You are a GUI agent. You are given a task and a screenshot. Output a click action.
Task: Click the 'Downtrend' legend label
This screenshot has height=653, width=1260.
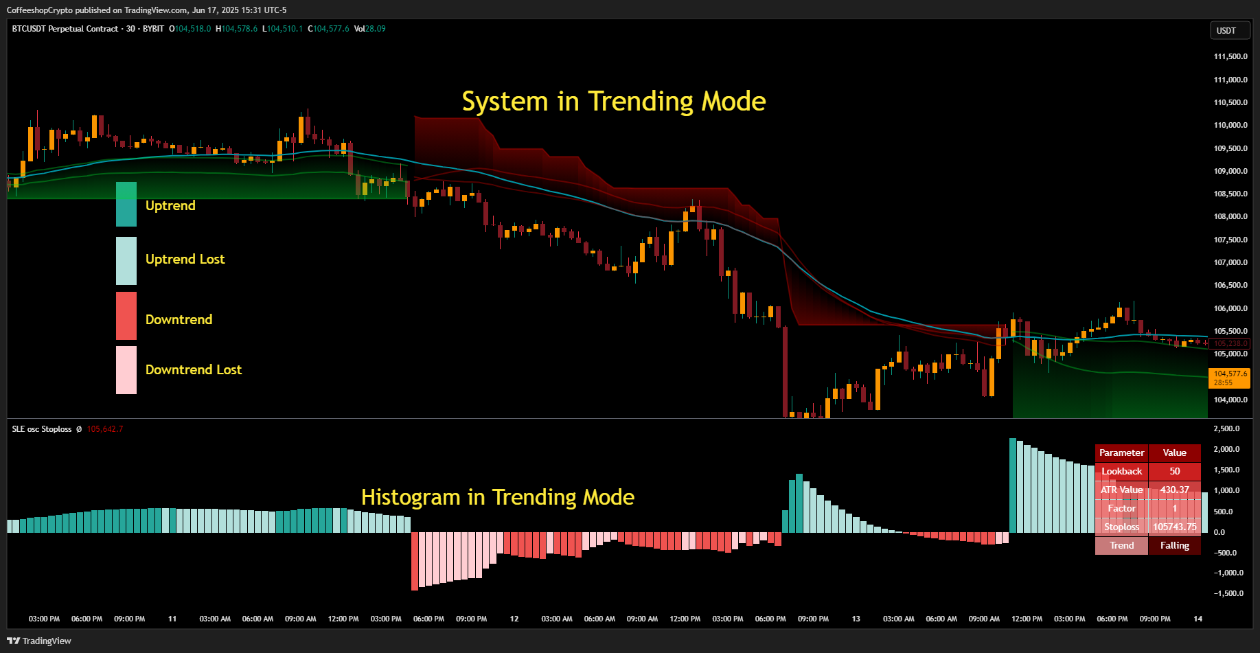tap(179, 319)
